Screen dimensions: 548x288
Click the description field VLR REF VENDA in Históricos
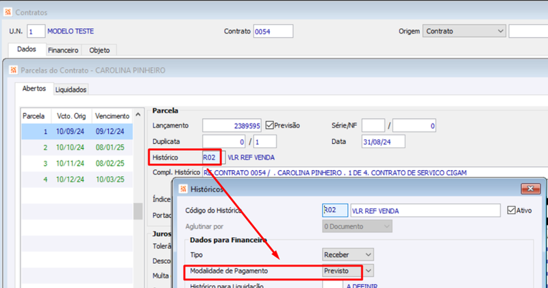[x=425, y=211]
